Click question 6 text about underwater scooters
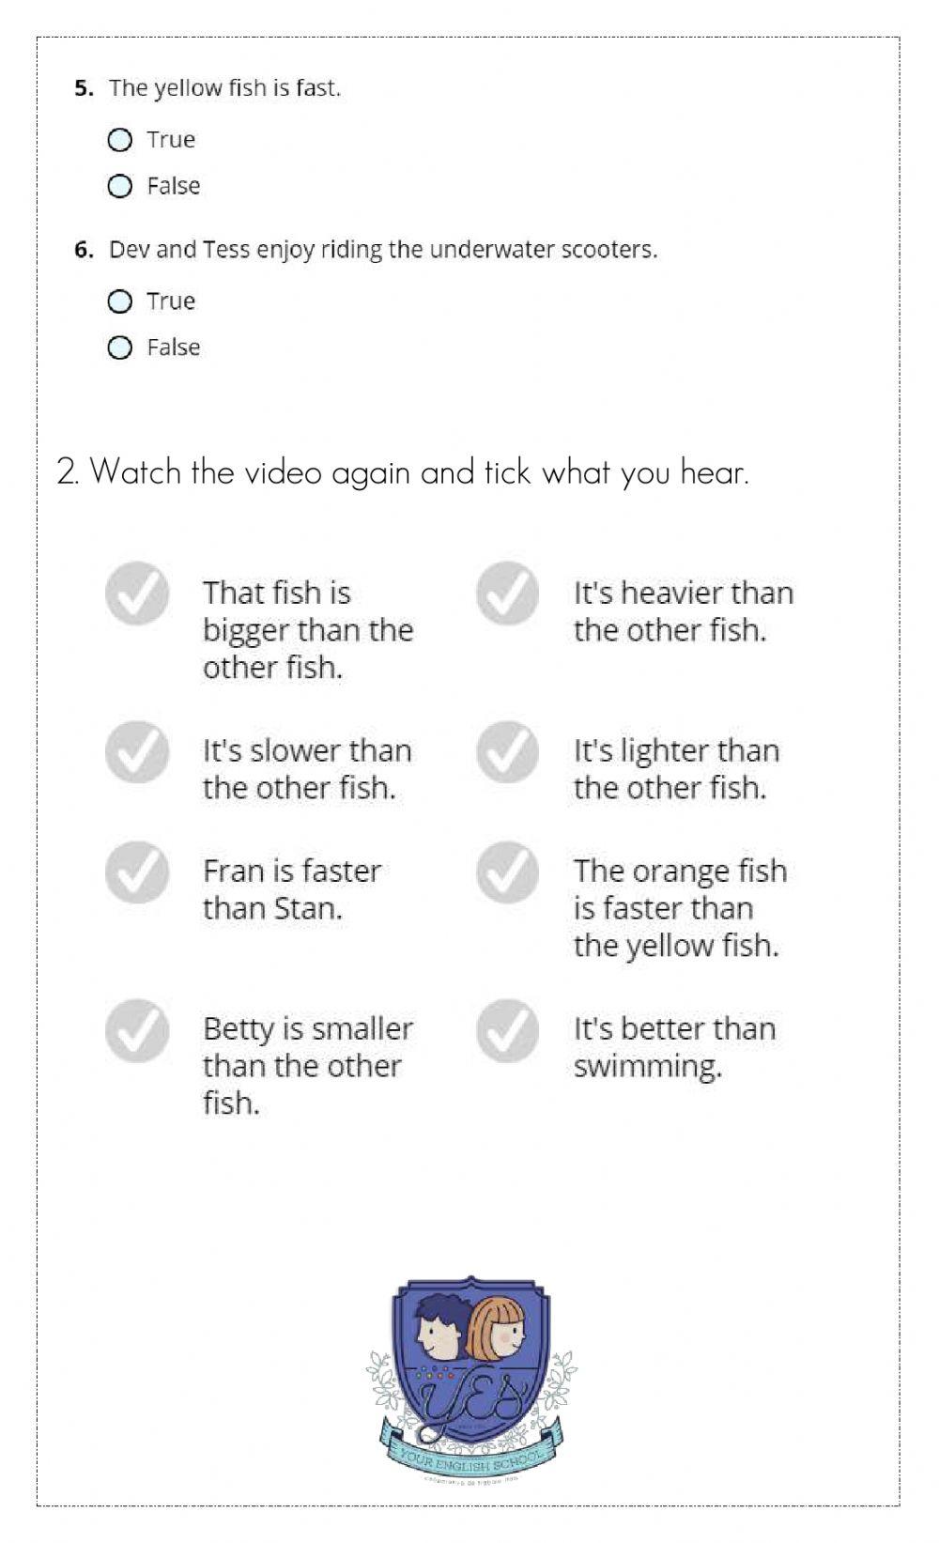 click(383, 250)
